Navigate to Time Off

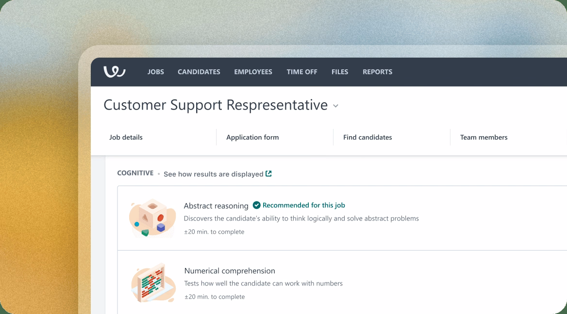coord(302,72)
